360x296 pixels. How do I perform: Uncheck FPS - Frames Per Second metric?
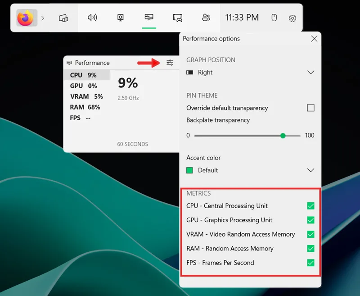click(x=310, y=263)
